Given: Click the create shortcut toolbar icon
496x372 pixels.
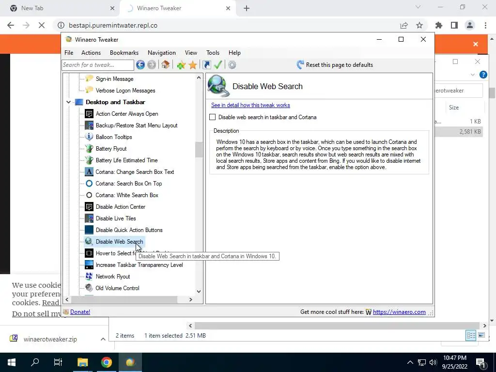Looking at the screenshot, I should coord(206,65).
